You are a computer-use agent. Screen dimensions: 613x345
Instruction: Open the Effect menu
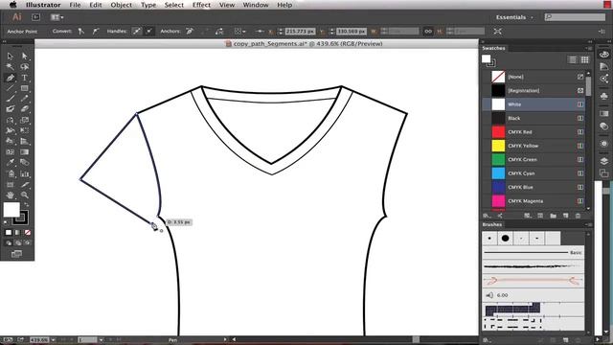pyautogui.click(x=201, y=5)
